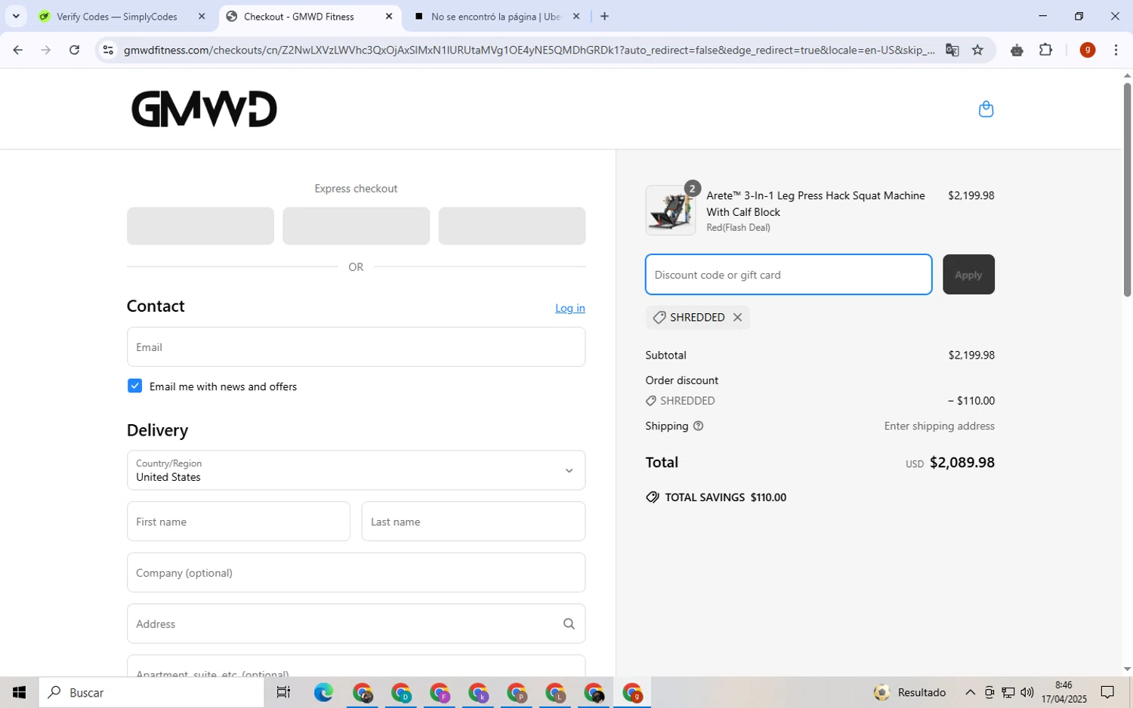Open the Country/Region dropdown

coord(356,470)
